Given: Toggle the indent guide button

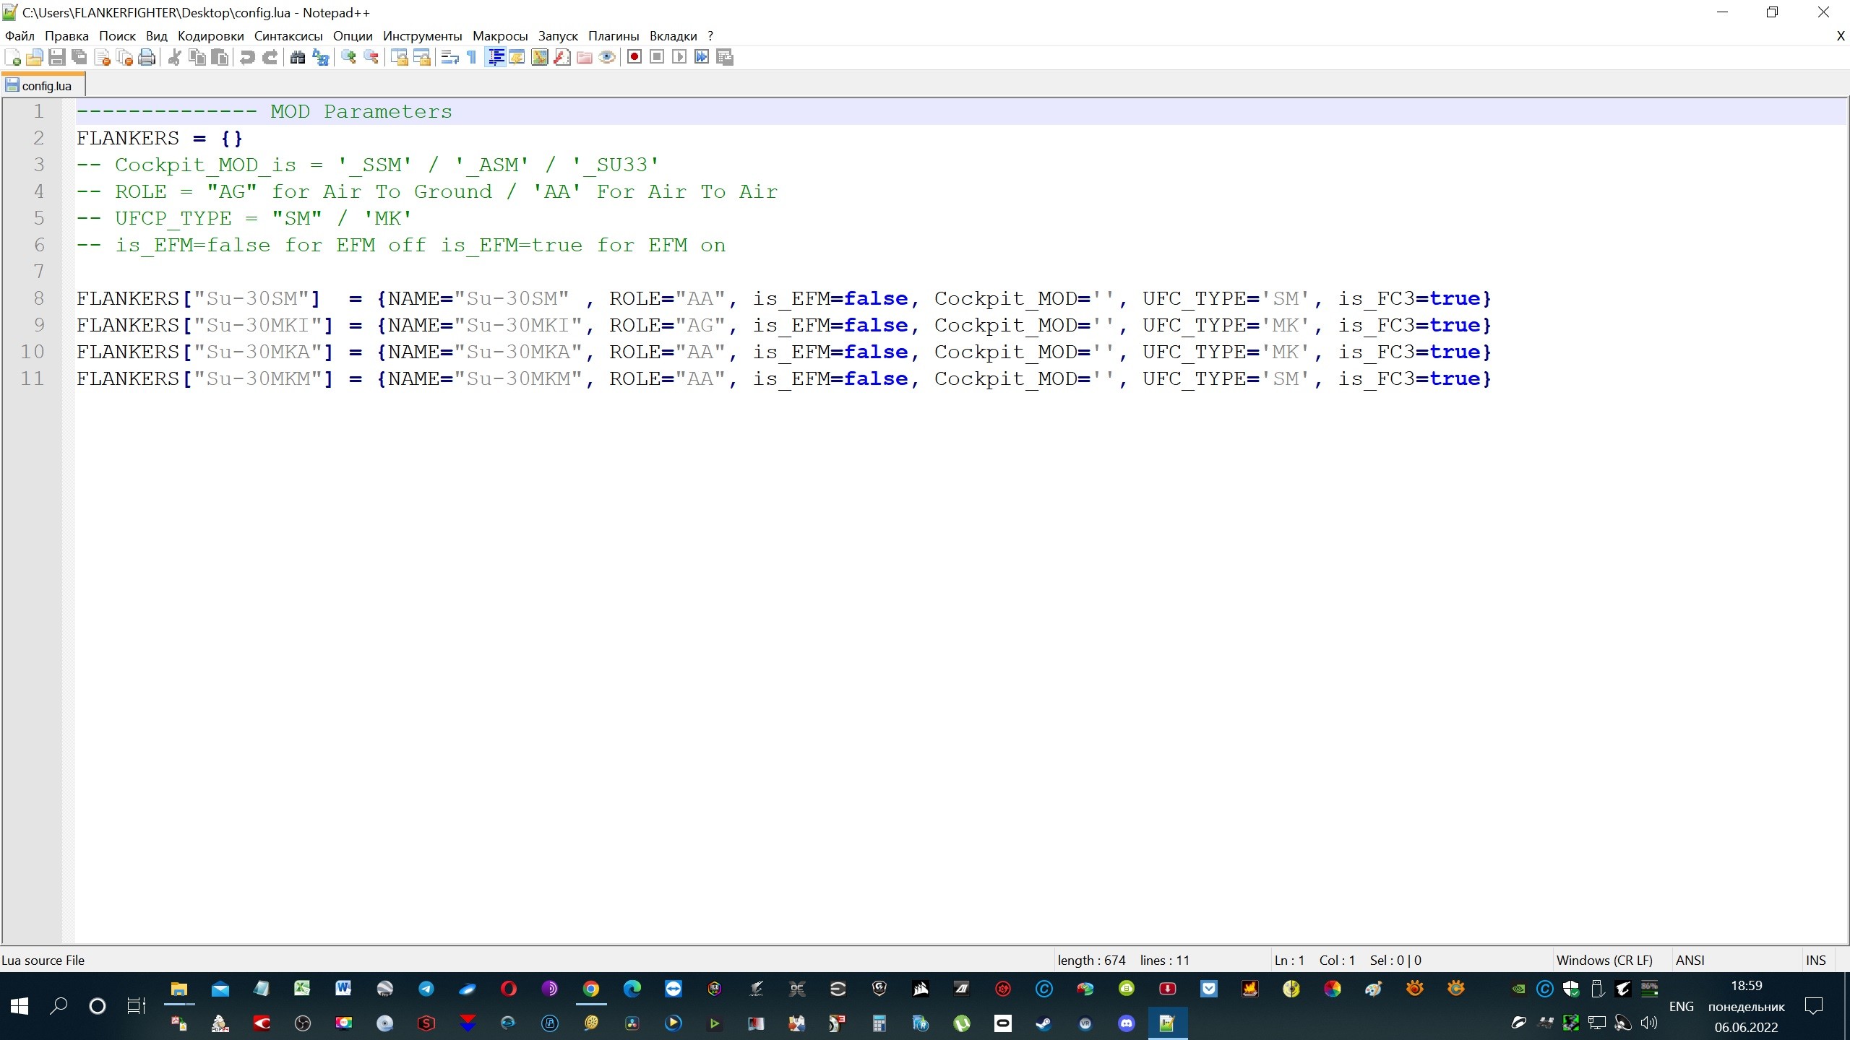Looking at the screenshot, I should (x=495, y=57).
